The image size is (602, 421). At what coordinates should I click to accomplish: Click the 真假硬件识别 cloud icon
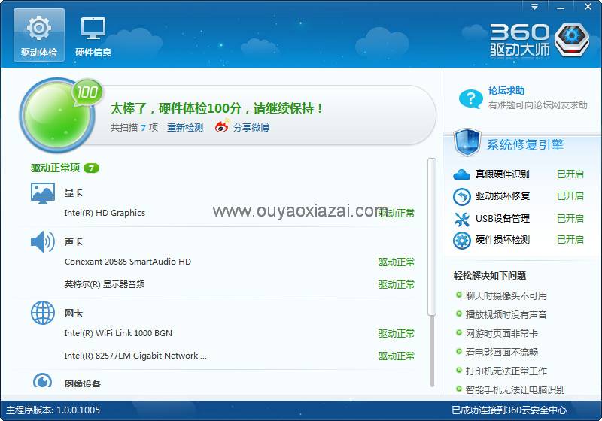461,175
